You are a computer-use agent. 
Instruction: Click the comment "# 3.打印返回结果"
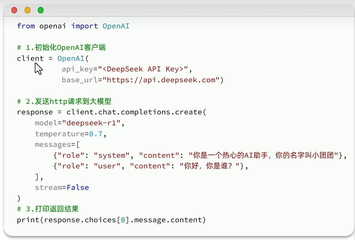(x=50, y=209)
